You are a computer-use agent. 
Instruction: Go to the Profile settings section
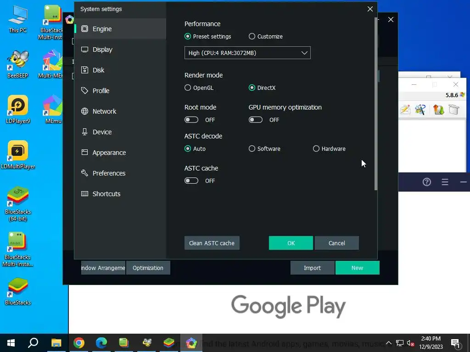click(120, 91)
